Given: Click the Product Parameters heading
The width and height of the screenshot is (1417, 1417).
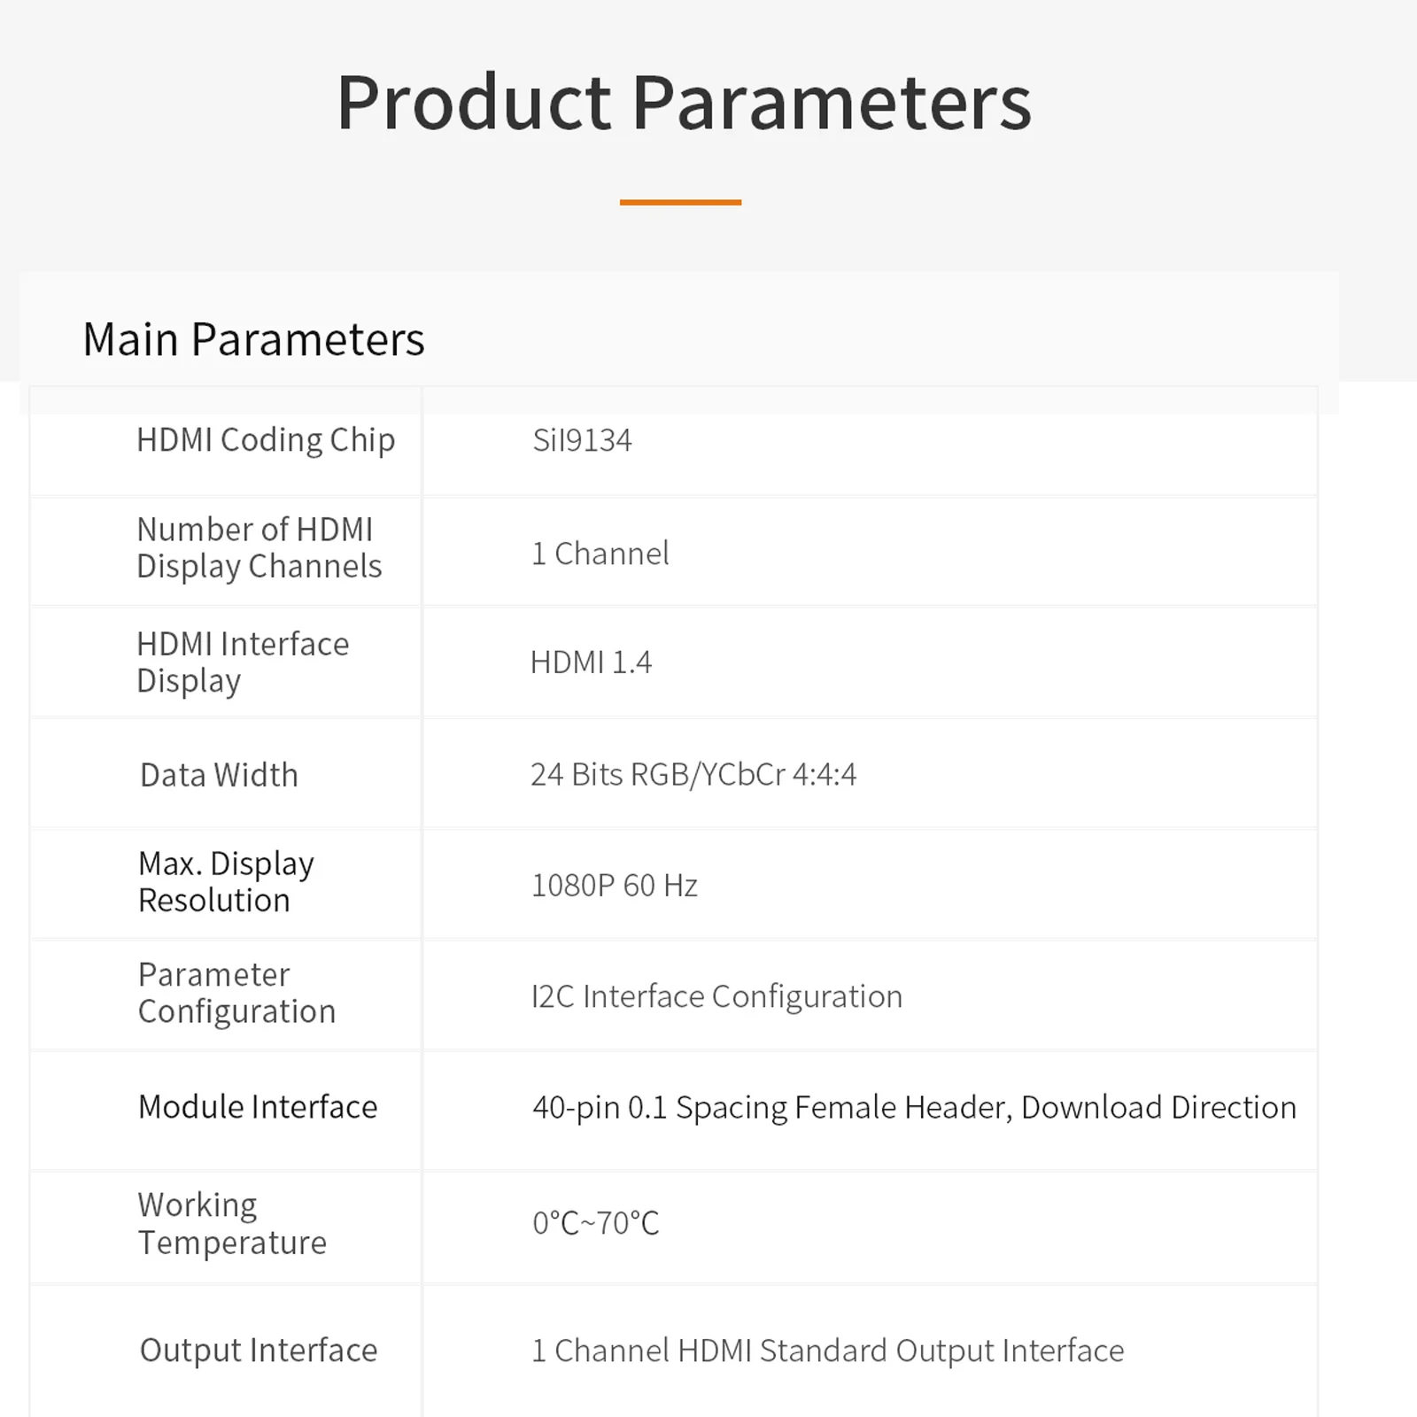Looking at the screenshot, I should 684,104.
